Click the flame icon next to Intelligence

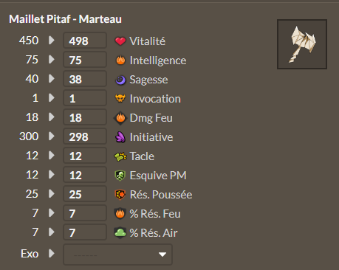[120, 60]
